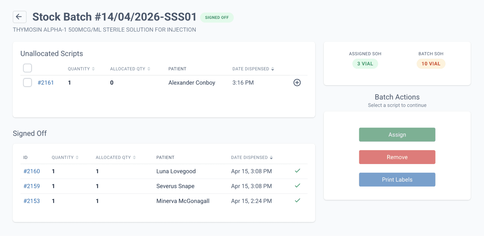
Task: Click the Batch Actions heading
Action: 397,97
